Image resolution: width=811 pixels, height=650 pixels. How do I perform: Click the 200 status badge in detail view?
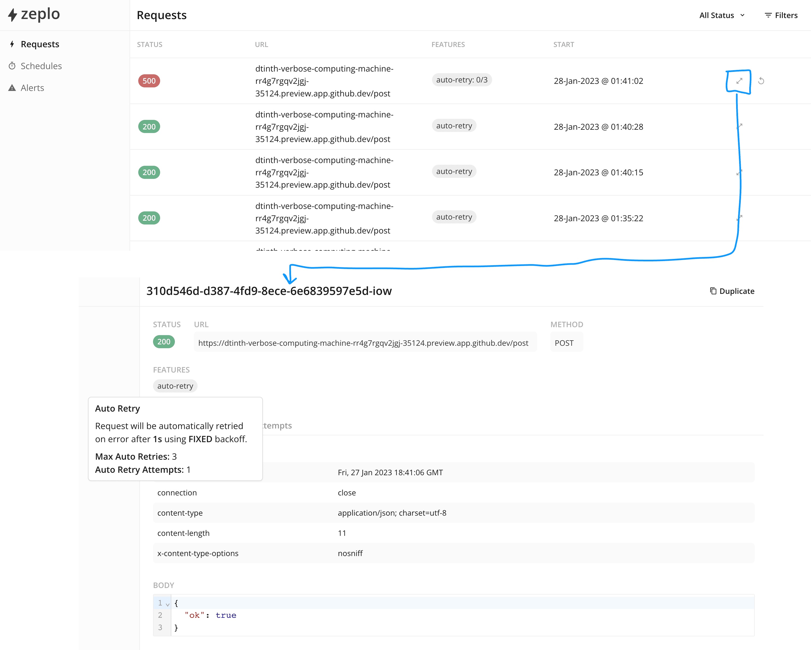[164, 342]
